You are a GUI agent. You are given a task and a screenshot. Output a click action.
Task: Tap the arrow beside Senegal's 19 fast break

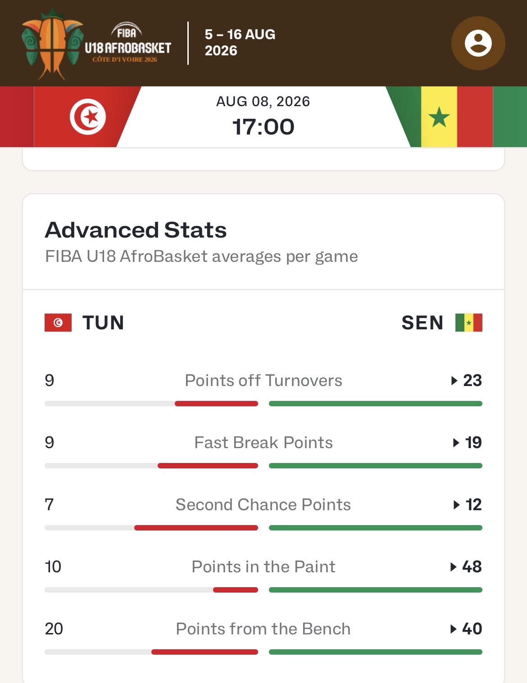pos(456,443)
